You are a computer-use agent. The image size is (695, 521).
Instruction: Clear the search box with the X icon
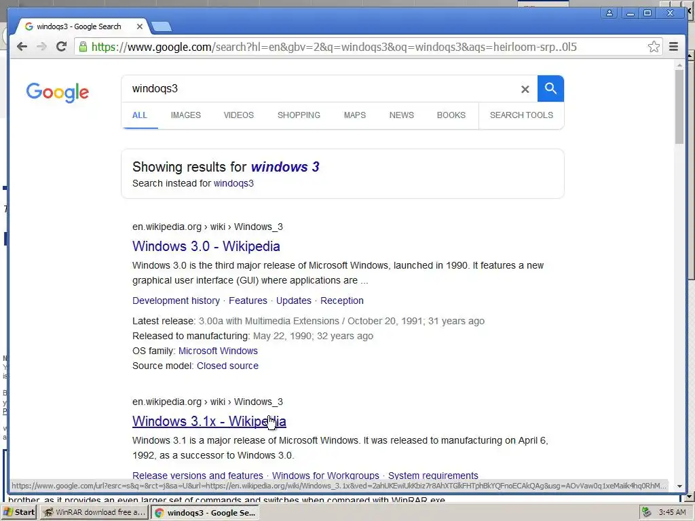(x=525, y=89)
